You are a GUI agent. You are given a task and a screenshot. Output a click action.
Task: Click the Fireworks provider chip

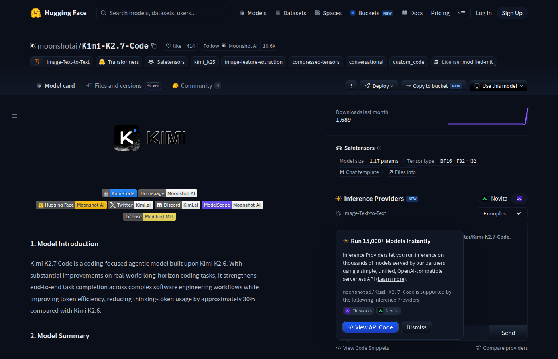click(358, 311)
